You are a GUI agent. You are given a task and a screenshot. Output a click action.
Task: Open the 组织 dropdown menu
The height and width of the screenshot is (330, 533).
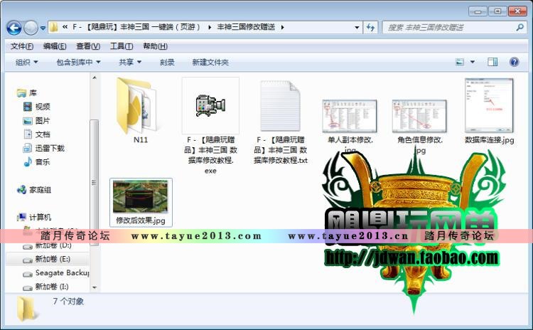pos(26,63)
